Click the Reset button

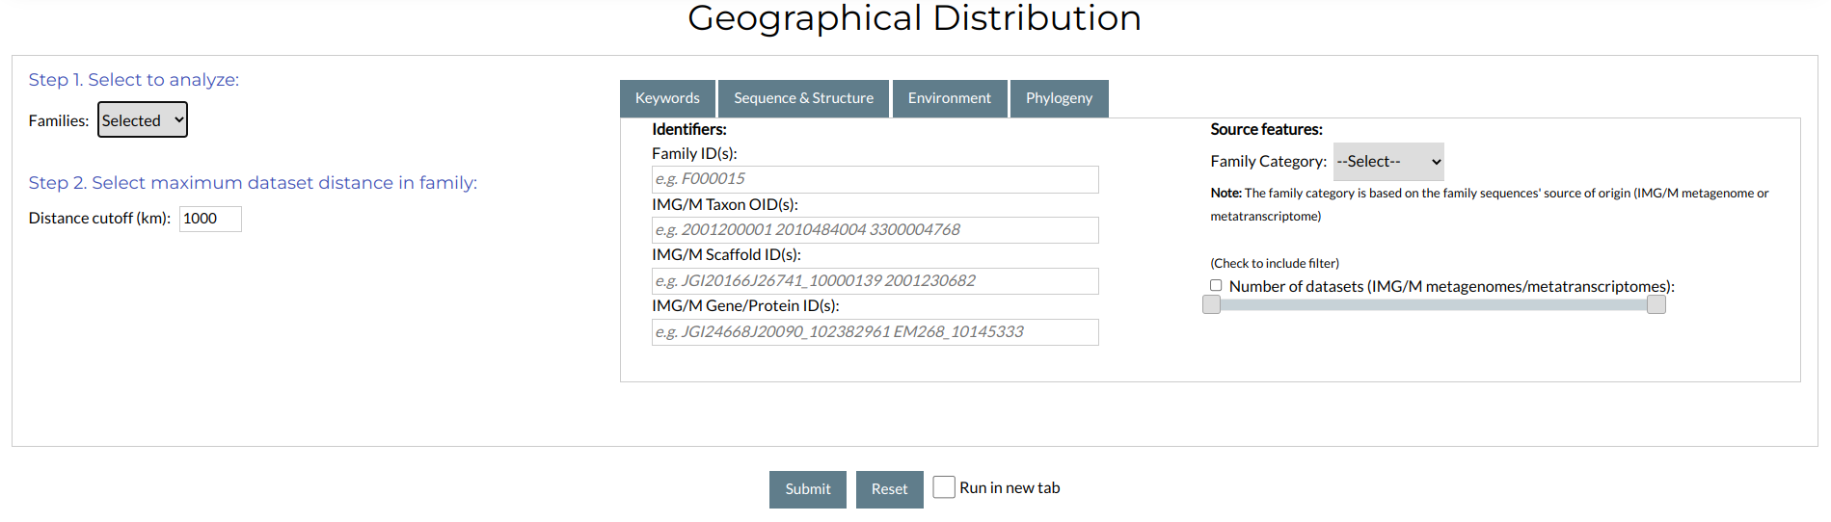click(889, 489)
